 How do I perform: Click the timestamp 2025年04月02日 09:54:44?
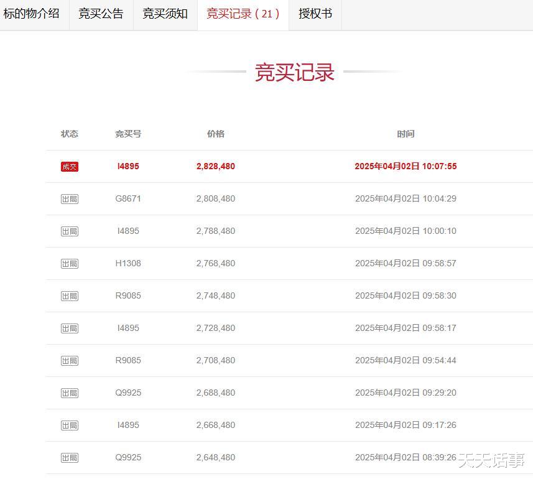(x=406, y=360)
